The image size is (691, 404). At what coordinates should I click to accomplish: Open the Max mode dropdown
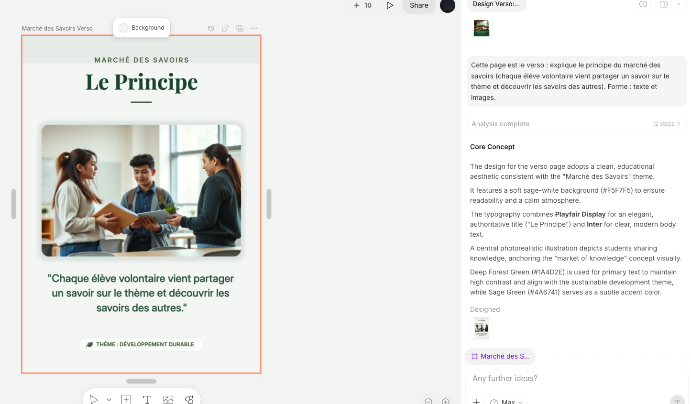[x=507, y=401]
